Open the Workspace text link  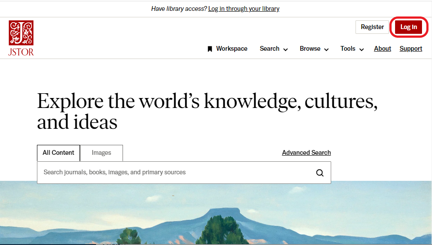(232, 49)
